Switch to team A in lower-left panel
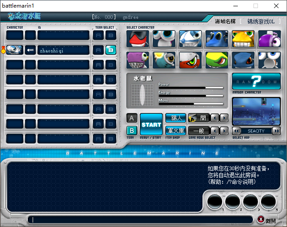The width and height of the screenshot is (287, 227). (132, 118)
